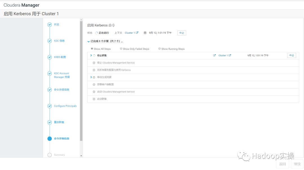304x170 pixels.
Task: Open the Cluster 1 link in 停止群集 row
Action: pos(223,55)
